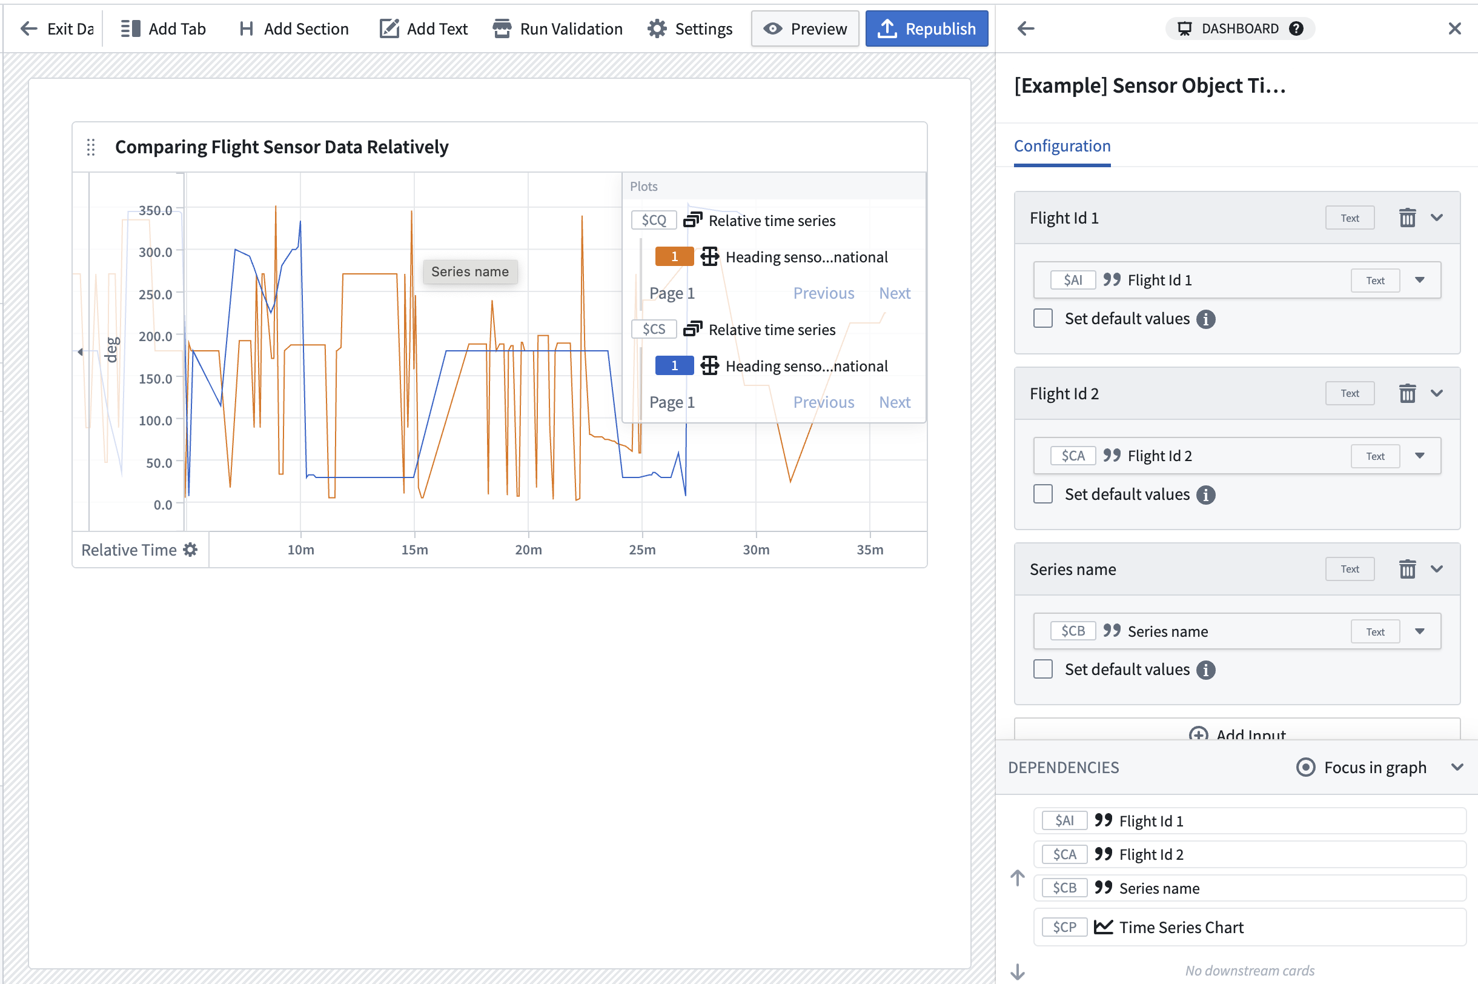Close the configuration side panel
Screen dimensions: 1478x984
point(1455,28)
